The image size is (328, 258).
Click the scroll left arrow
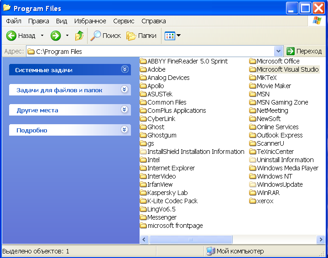pos(144,240)
